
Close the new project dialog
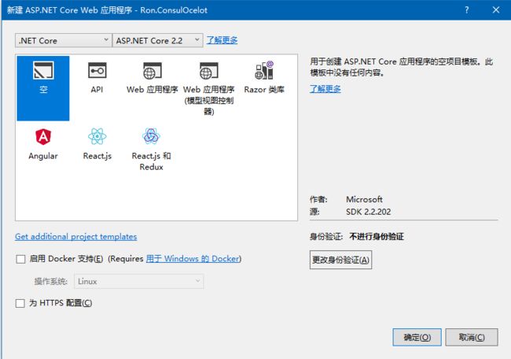pos(496,9)
